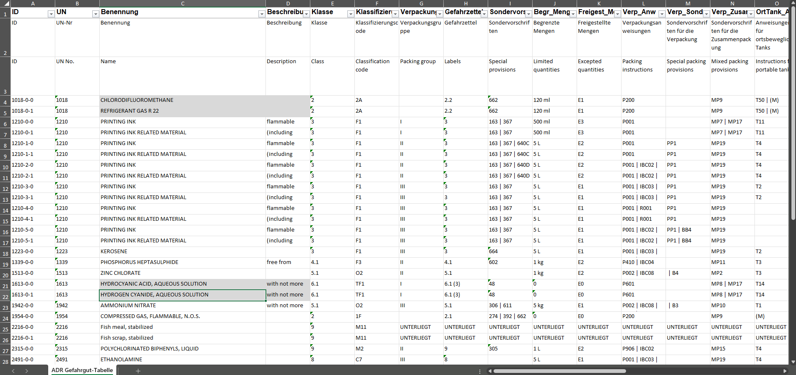Switch to ADR Gefahrgut-Tabelle sheet tab

tap(82, 370)
